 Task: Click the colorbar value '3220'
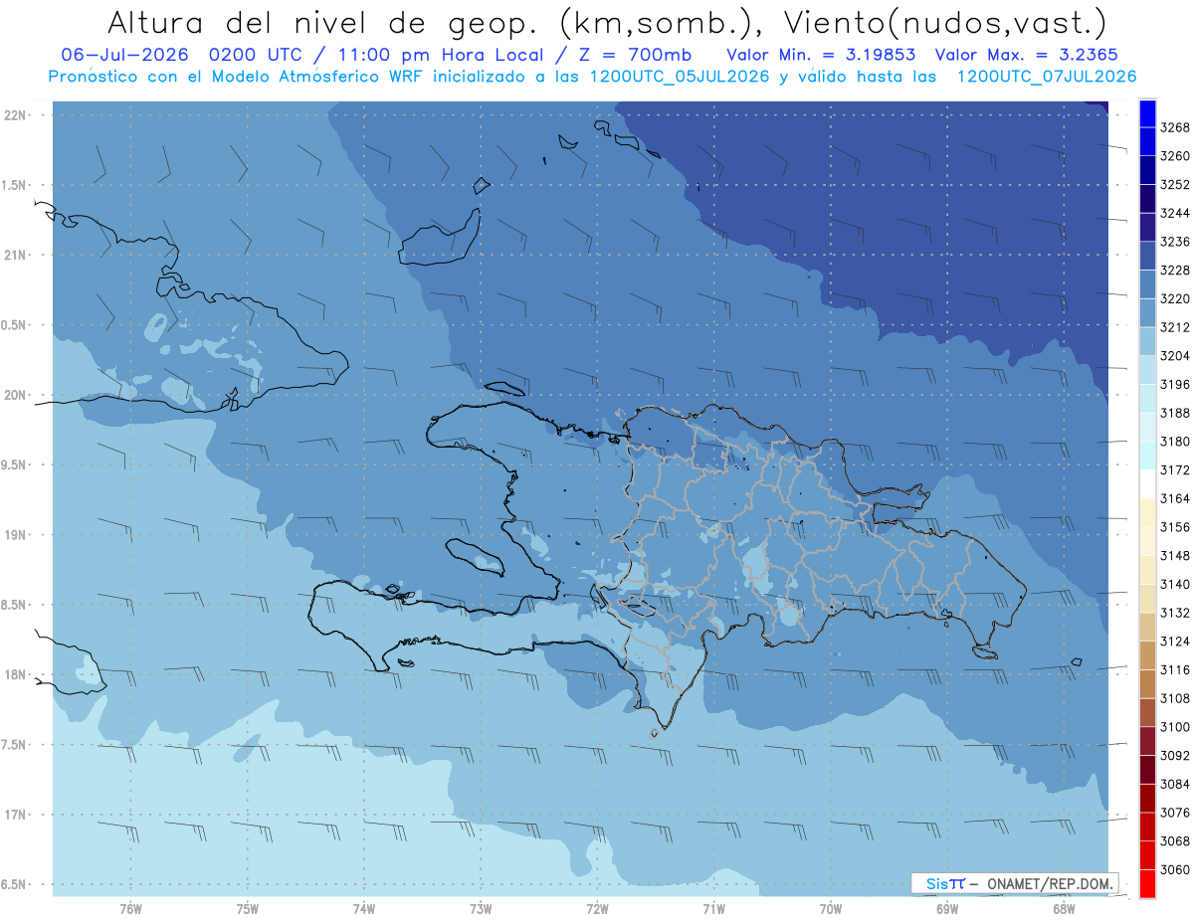click(x=1175, y=299)
